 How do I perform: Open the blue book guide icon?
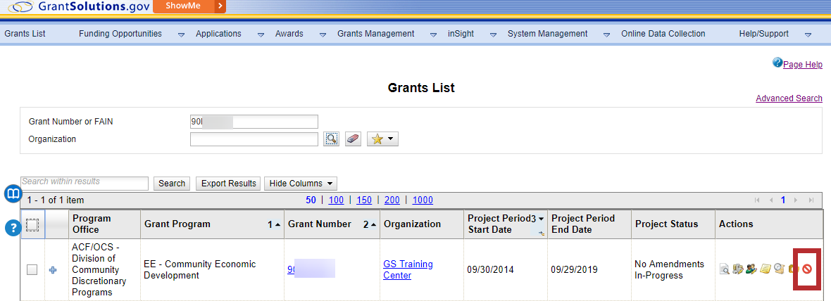13,194
